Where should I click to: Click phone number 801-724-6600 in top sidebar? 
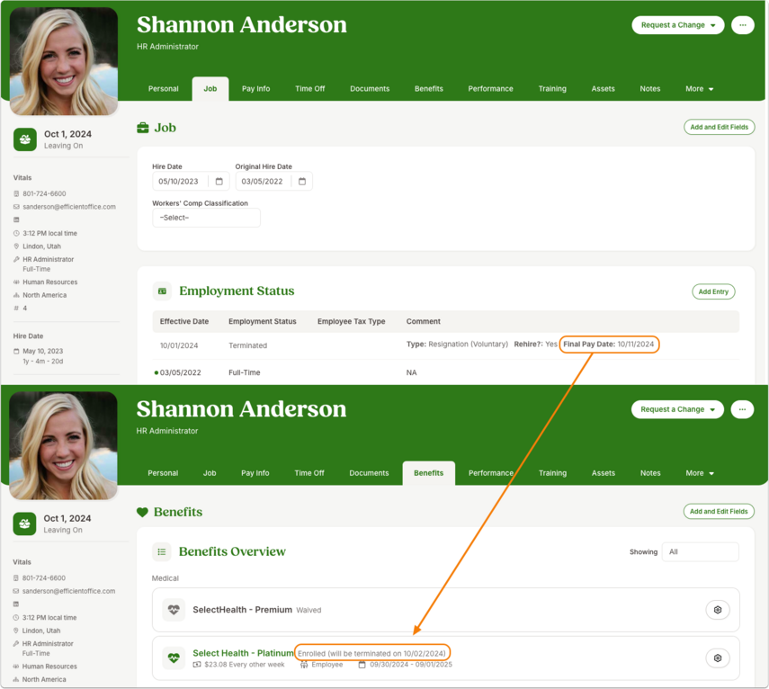tap(44, 193)
